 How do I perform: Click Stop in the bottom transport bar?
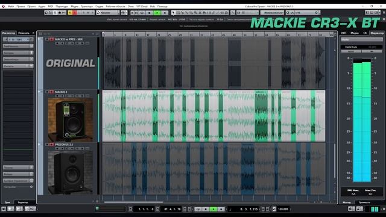[206, 209]
